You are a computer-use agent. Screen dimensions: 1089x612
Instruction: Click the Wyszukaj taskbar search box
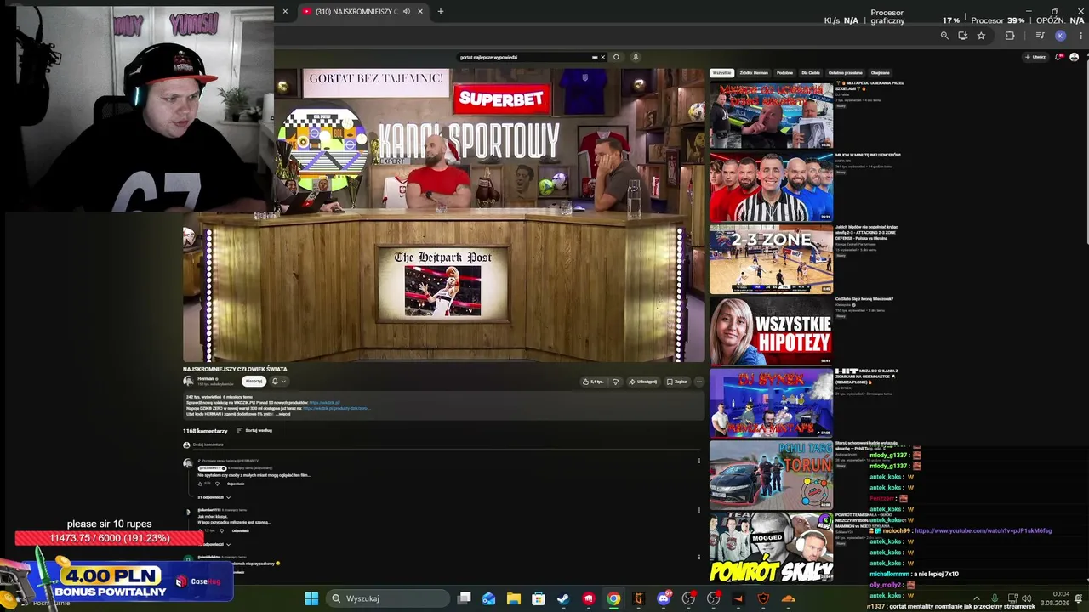(x=387, y=598)
